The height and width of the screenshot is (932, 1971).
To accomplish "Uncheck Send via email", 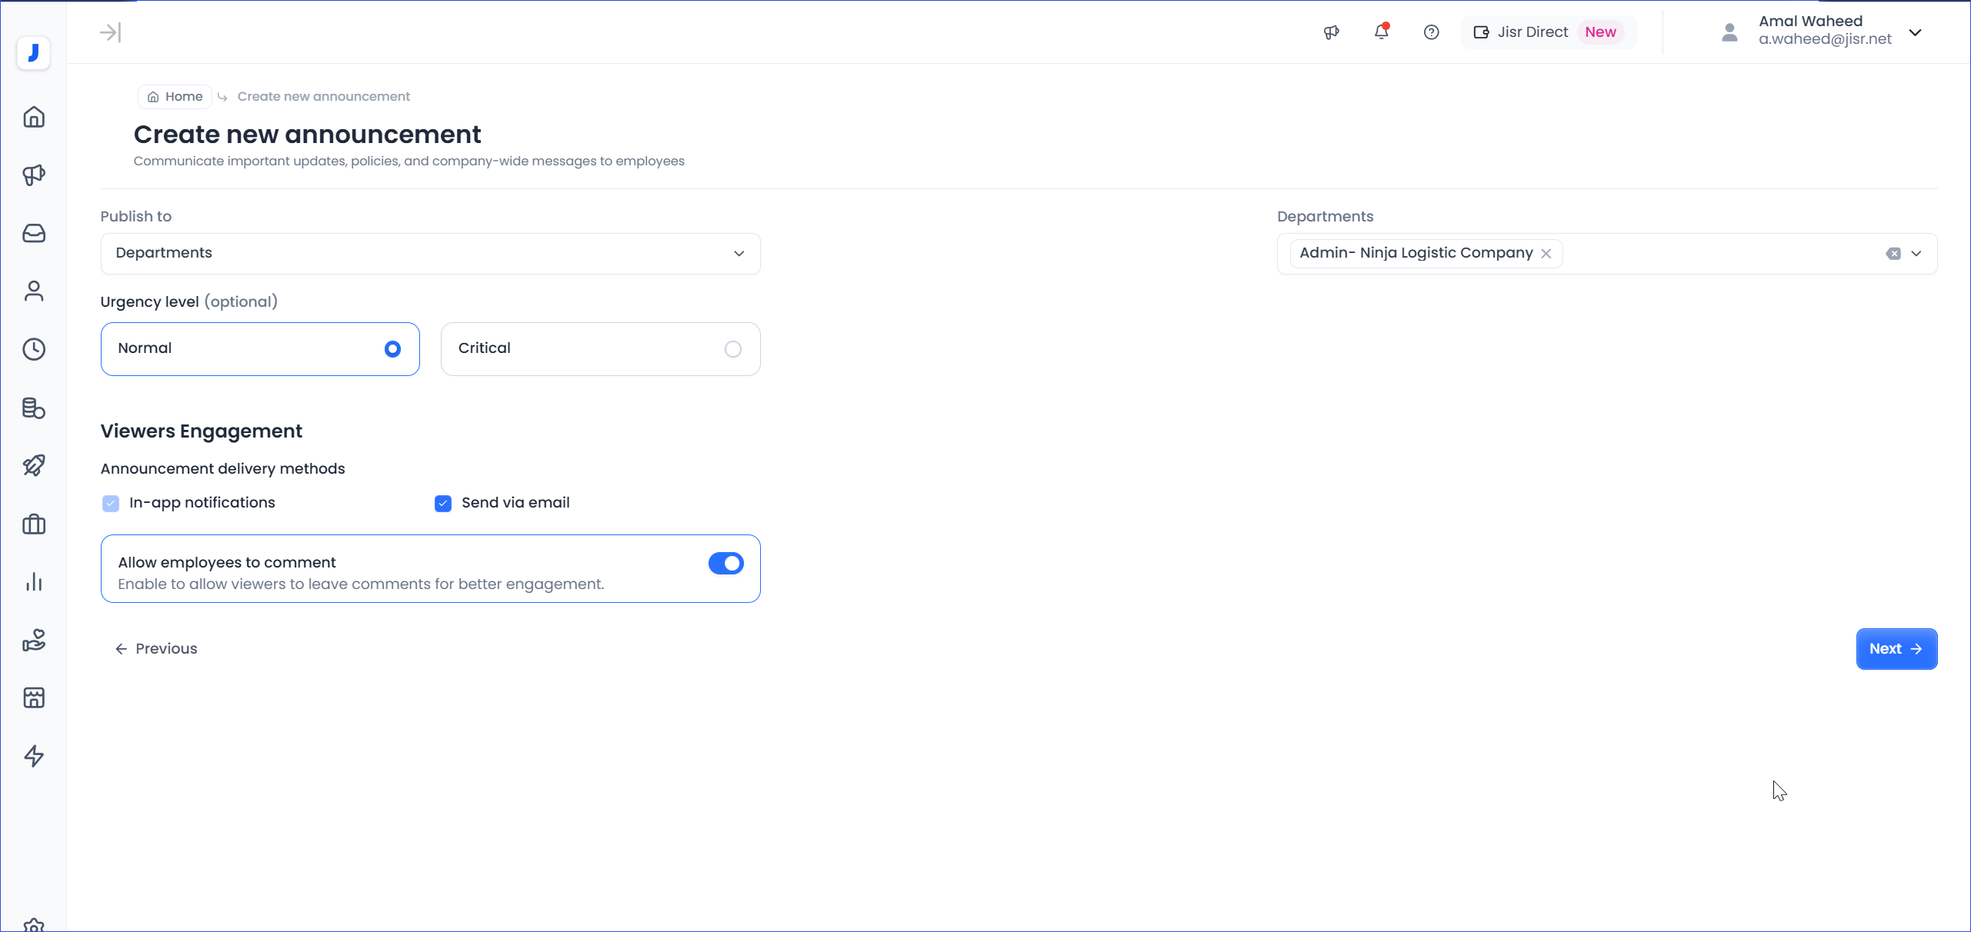I will point(443,504).
